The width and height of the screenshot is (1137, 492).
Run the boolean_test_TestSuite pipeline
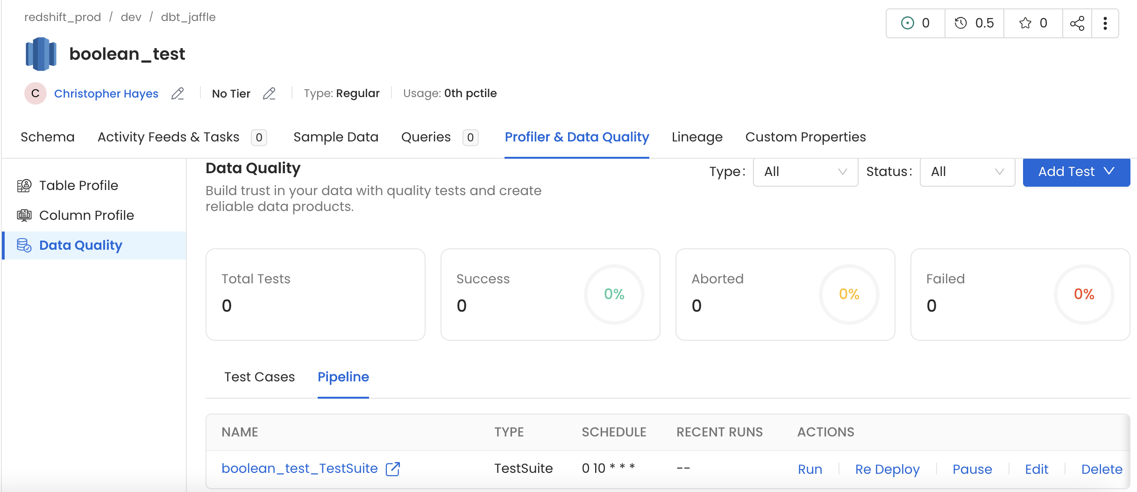click(810, 469)
